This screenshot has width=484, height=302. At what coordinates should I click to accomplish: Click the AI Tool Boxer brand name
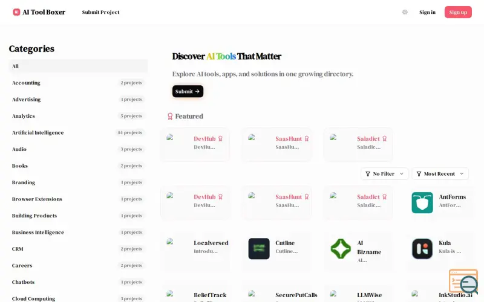pyautogui.click(x=44, y=12)
